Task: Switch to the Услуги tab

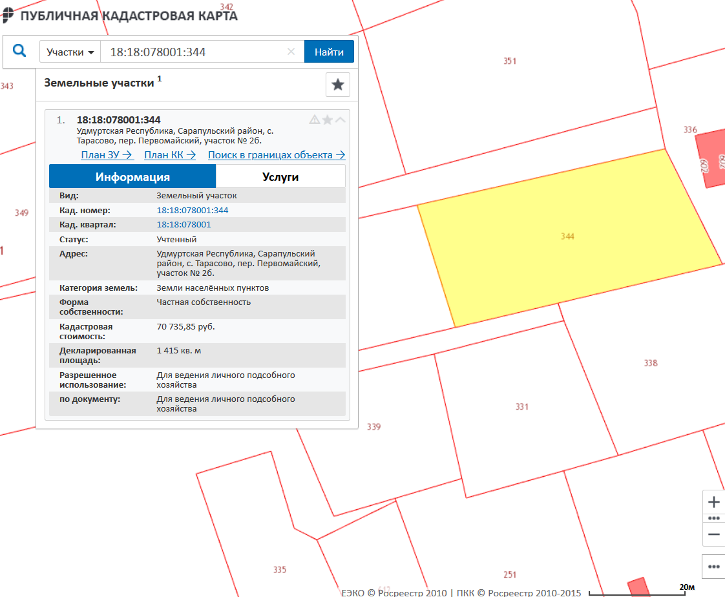Action: coord(280,176)
